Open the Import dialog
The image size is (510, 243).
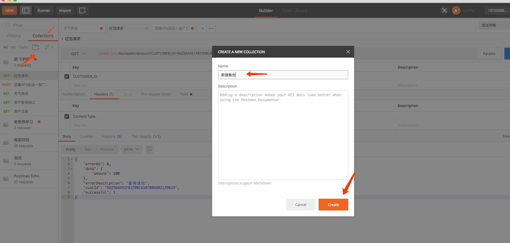pos(65,10)
